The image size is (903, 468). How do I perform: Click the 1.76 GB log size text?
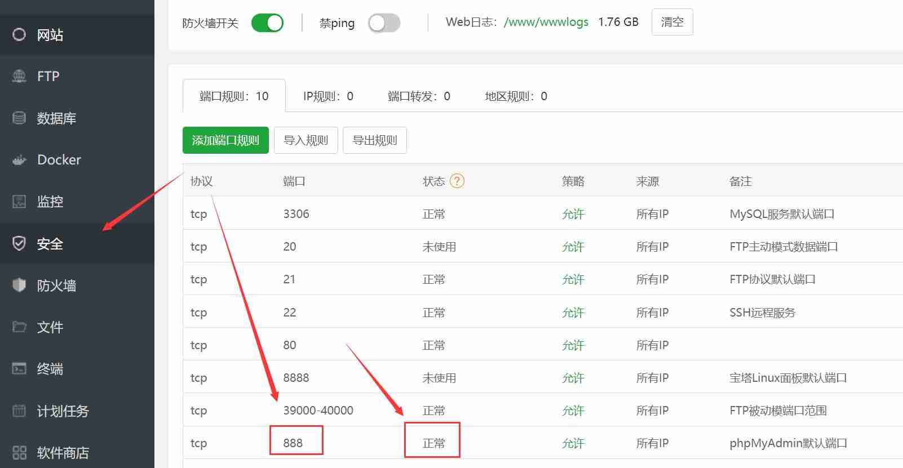[618, 22]
